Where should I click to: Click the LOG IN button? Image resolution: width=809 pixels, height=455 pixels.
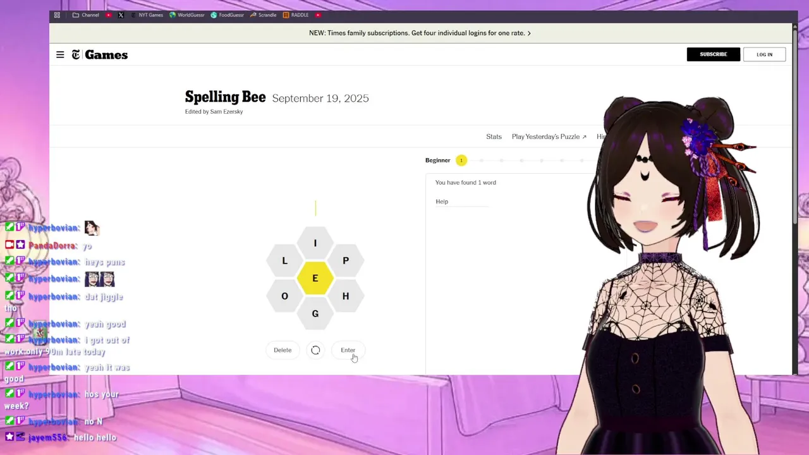click(x=765, y=54)
